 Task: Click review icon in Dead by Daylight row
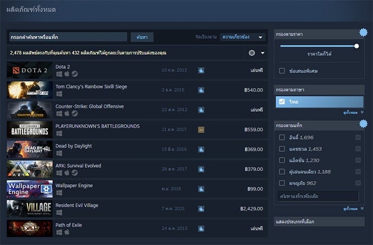point(201,149)
